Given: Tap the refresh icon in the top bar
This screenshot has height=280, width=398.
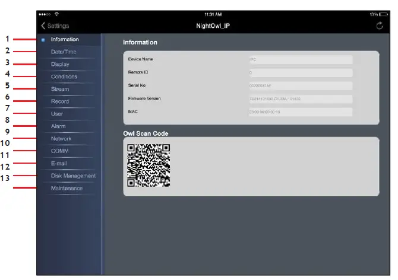Looking at the screenshot, I should point(380,26).
